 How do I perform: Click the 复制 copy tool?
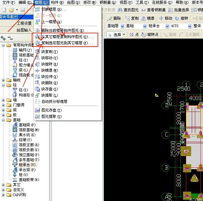click(132, 18)
